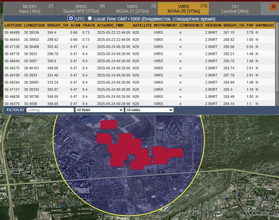This screenshot has width=279, height=220.
Task: Sort by LATITUDE column header
Action: pos(13,25)
